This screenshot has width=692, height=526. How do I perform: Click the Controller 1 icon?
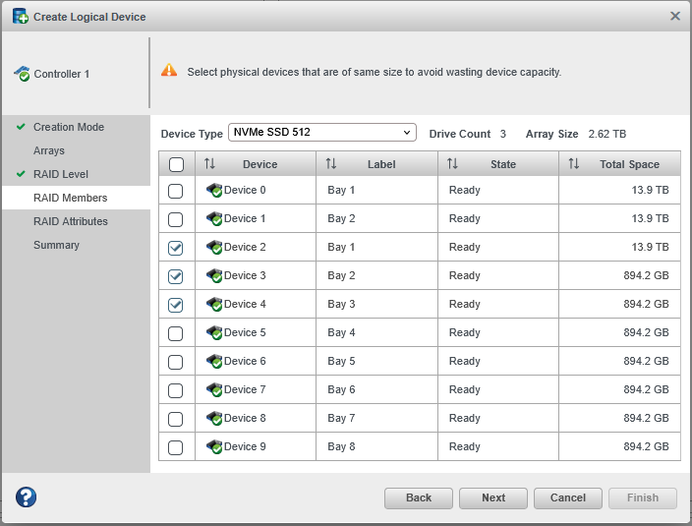[x=22, y=75]
